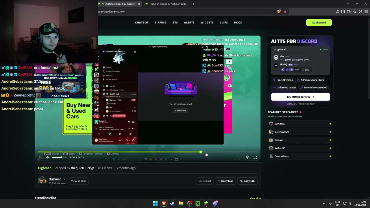The height and width of the screenshot is (208, 370).
Task: Click the taskbar microphone tray icon
Action: (330, 203)
